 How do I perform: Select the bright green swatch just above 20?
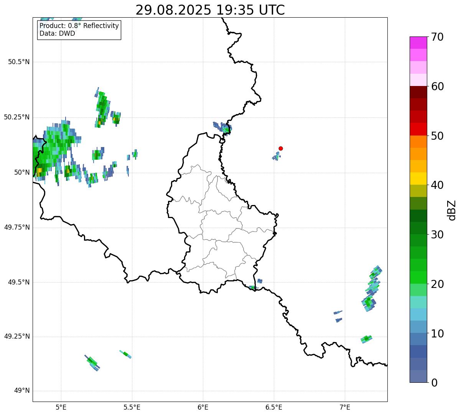[418, 277]
